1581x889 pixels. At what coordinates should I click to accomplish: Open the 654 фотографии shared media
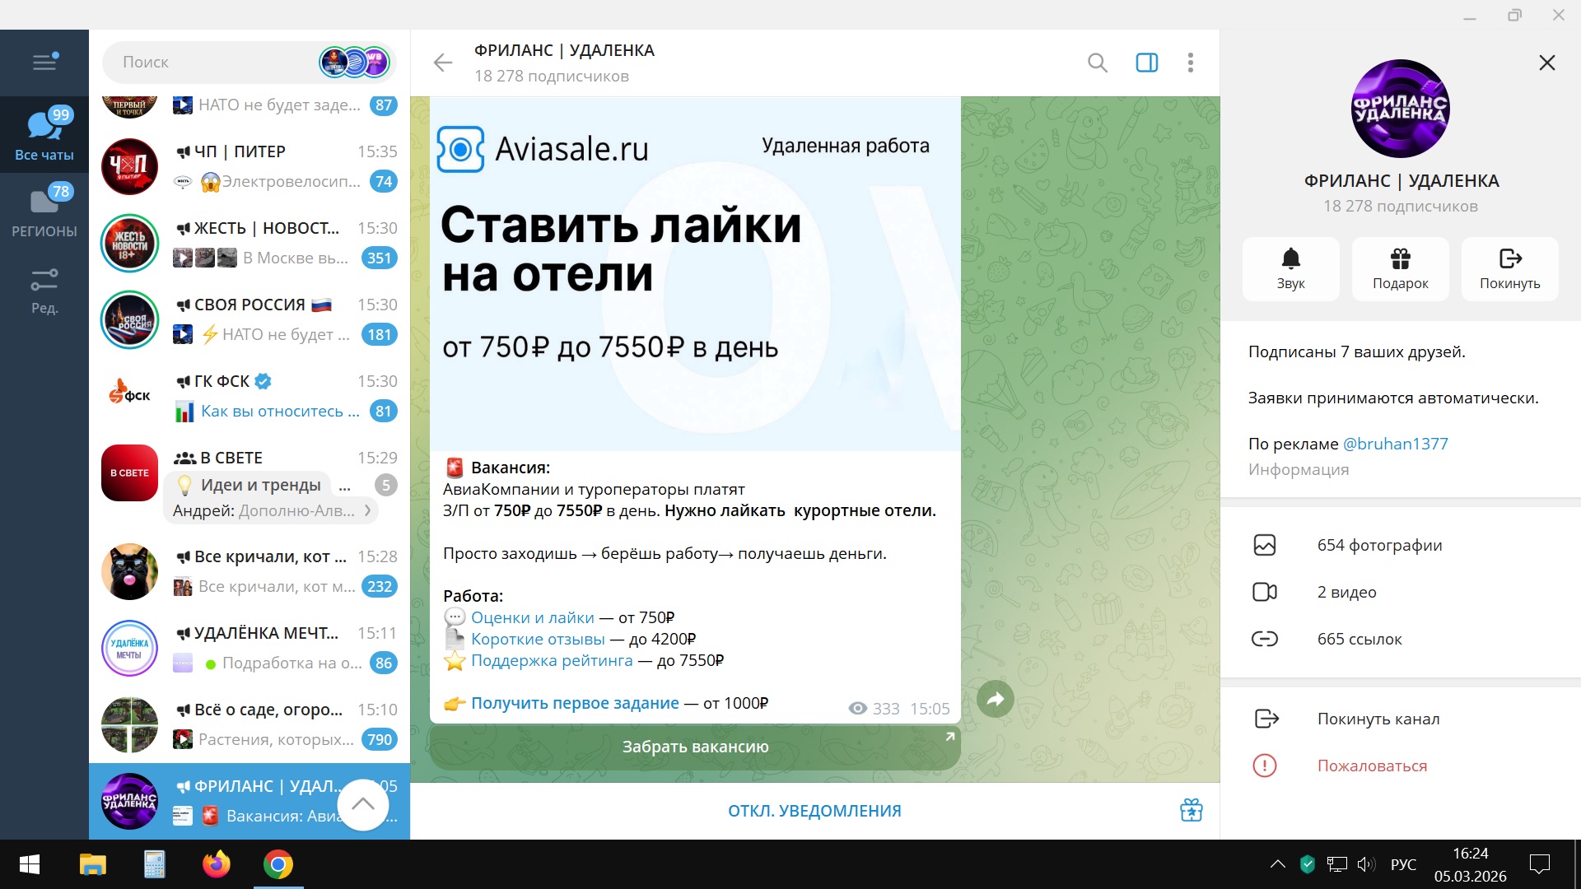tap(1379, 545)
